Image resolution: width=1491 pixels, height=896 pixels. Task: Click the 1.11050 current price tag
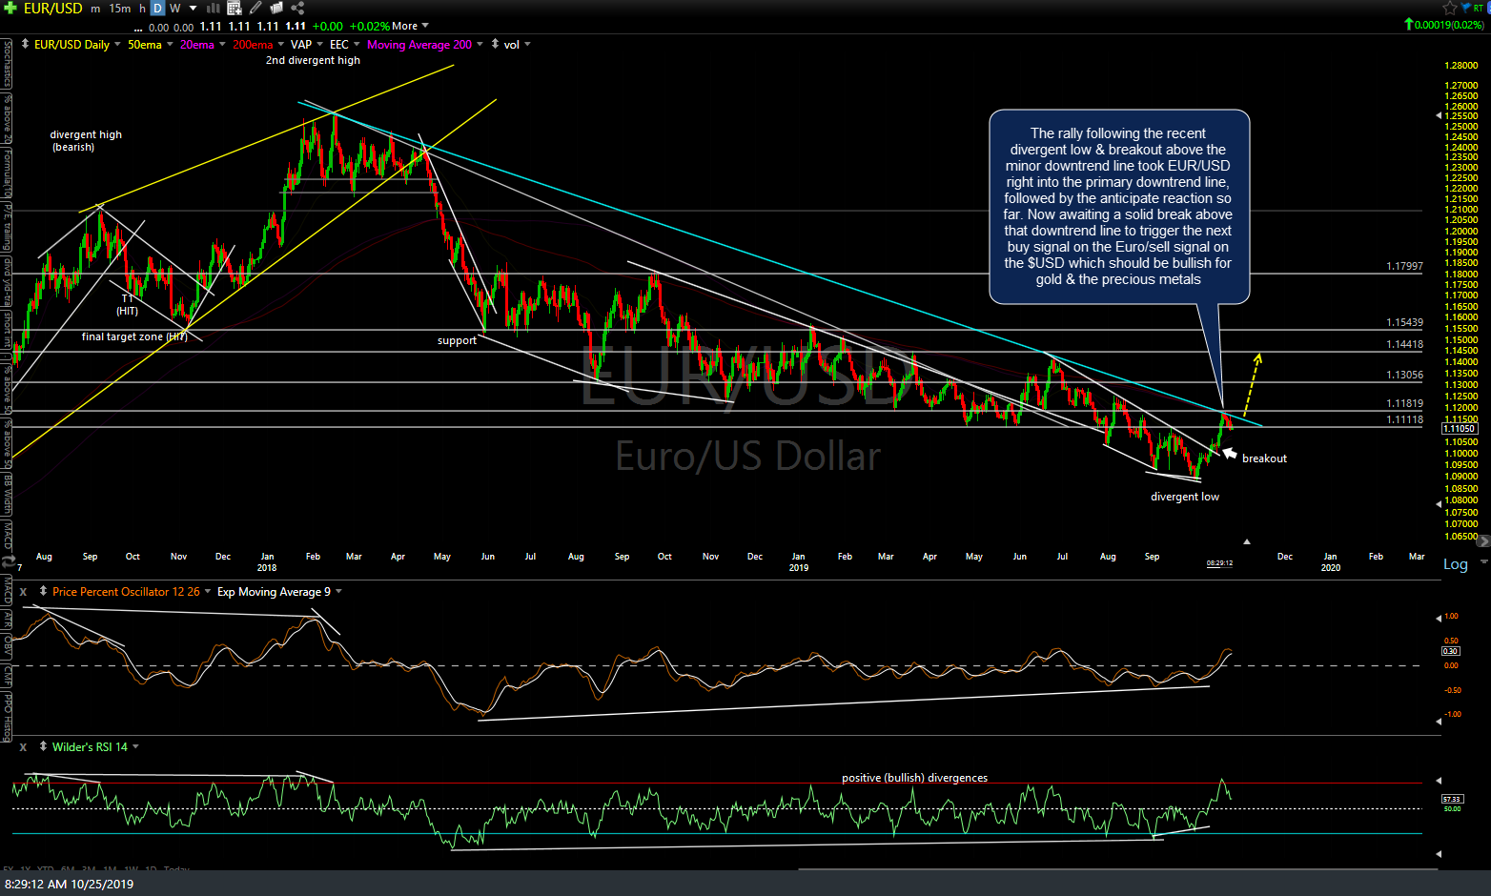pyautogui.click(x=1460, y=429)
